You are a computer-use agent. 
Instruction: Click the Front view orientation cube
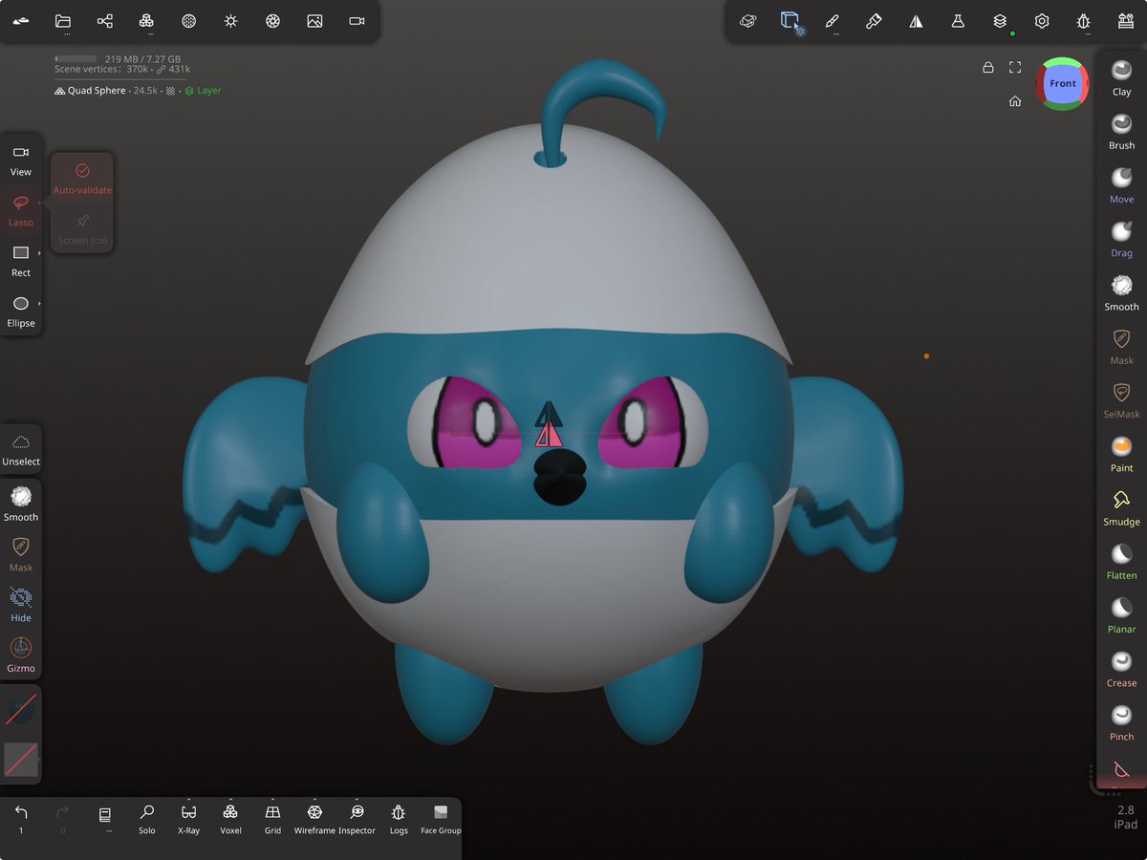pos(1062,84)
